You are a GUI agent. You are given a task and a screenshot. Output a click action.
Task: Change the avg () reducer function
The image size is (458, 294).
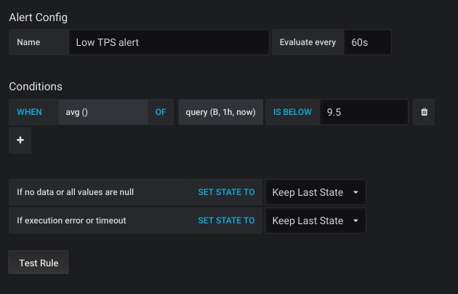point(103,112)
